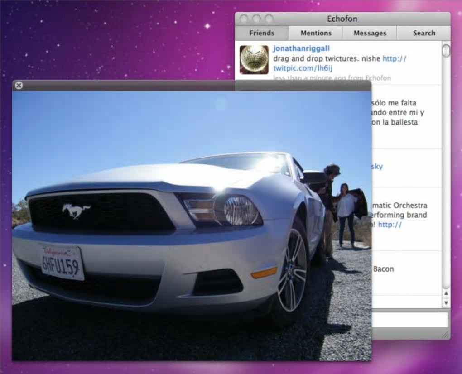Click the 'Bacon' tweet text

click(x=383, y=269)
